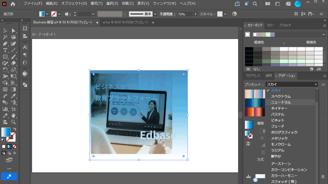The width and height of the screenshot is (328, 184).
Task: Enable Draw Inside mode
Action: pos(15,153)
